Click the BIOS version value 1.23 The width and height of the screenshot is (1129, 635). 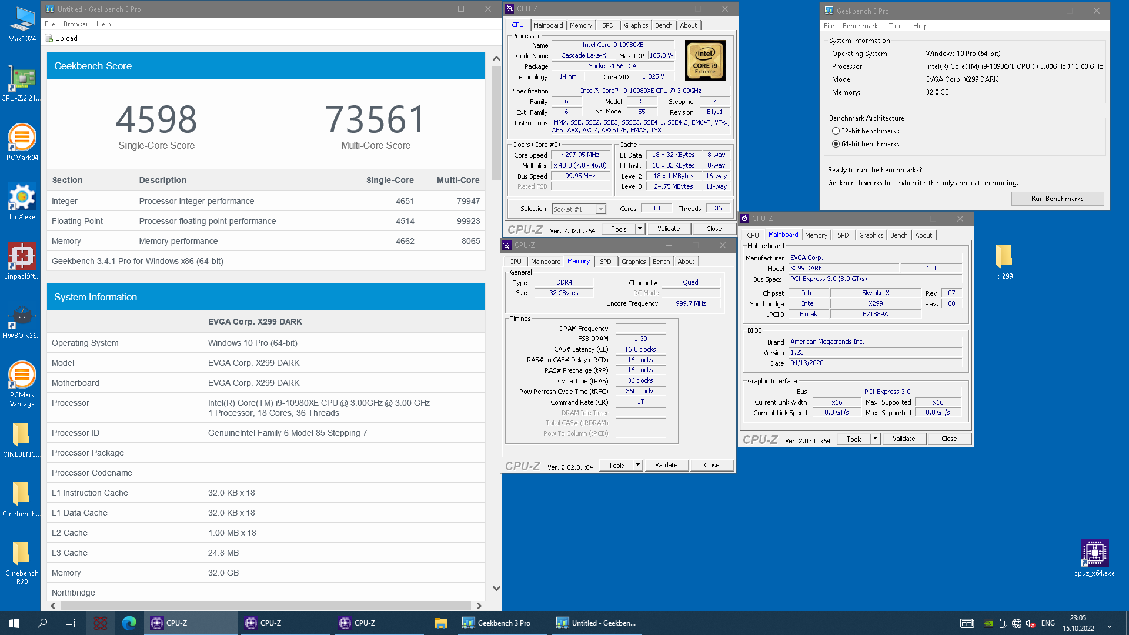875,353
